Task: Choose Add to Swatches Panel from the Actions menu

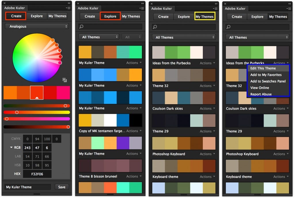Action: point(268,81)
